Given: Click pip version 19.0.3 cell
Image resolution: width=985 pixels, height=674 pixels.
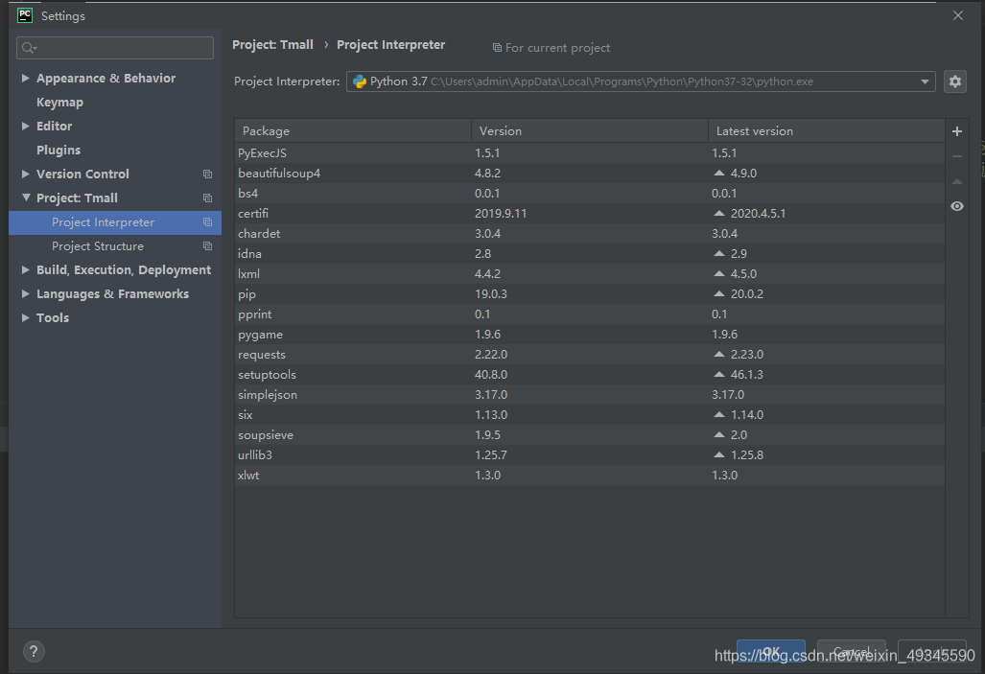Looking at the screenshot, I should point(491,294).
